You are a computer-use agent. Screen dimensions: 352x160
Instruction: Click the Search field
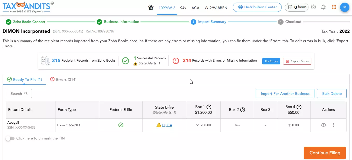click(x=19, y=94)
